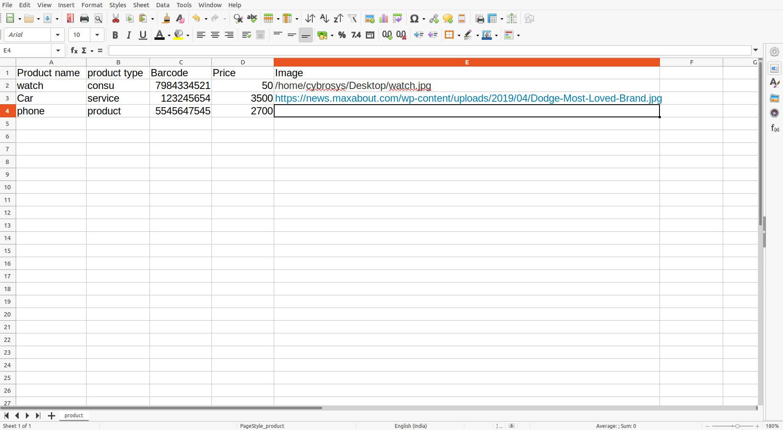Open the Data menu

click(163, 5)
